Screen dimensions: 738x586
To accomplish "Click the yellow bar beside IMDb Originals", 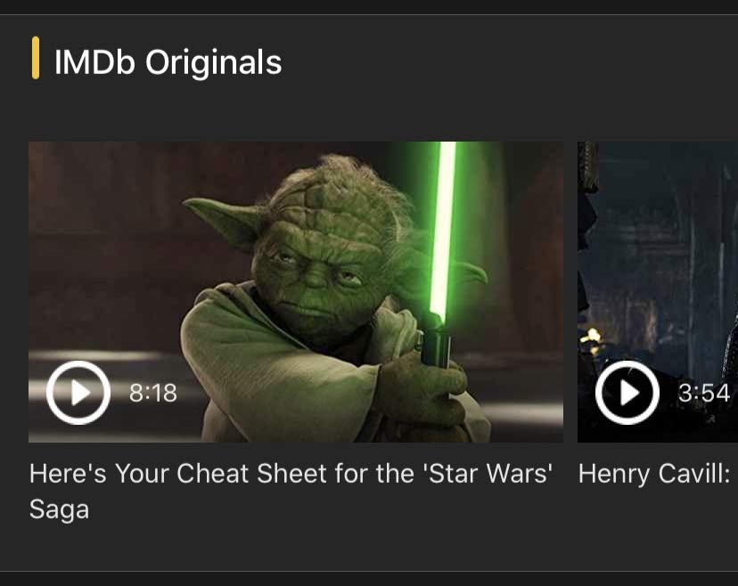I will click(36, 57).
